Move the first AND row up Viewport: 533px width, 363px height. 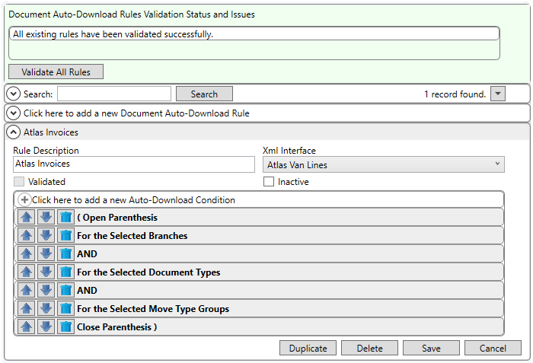click(x=26, y=253)
